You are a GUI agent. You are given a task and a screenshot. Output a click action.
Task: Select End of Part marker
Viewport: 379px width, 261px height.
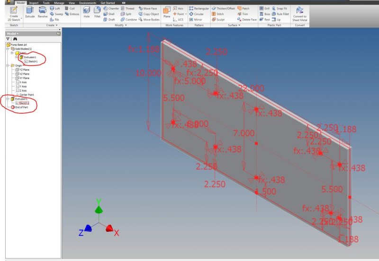[19, 107]
